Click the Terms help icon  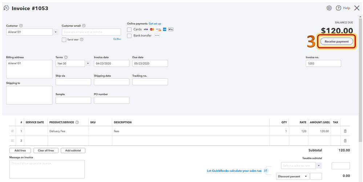tap(66, 57)
